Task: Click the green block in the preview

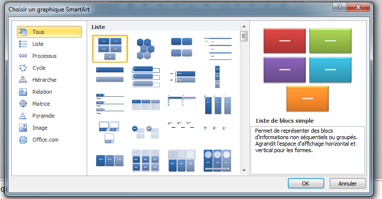Action: coord(330,41)
